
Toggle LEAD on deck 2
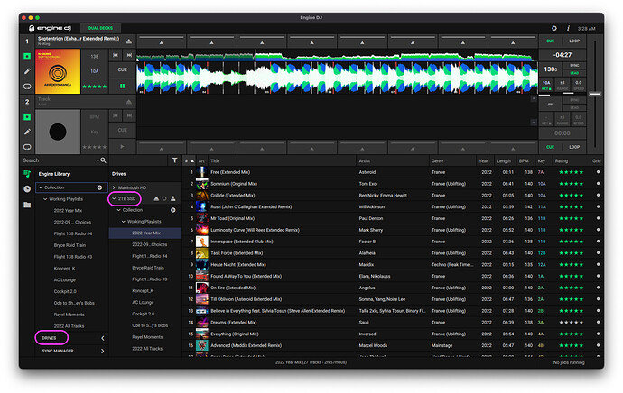(574, 107)
